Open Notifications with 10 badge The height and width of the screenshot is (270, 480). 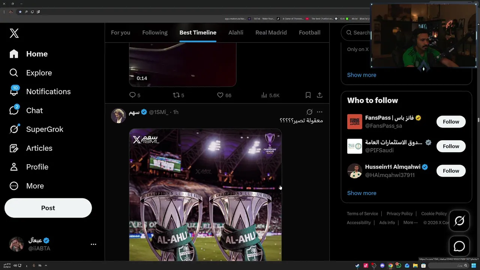click(40, 91)
